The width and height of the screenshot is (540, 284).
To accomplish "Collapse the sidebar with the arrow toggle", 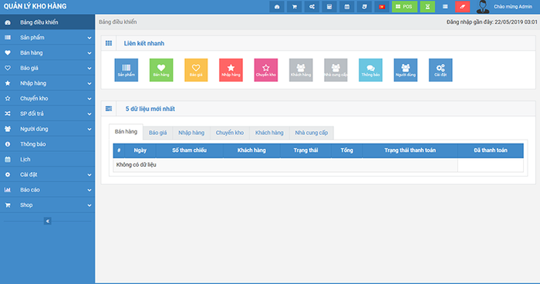I will point(48,221).
